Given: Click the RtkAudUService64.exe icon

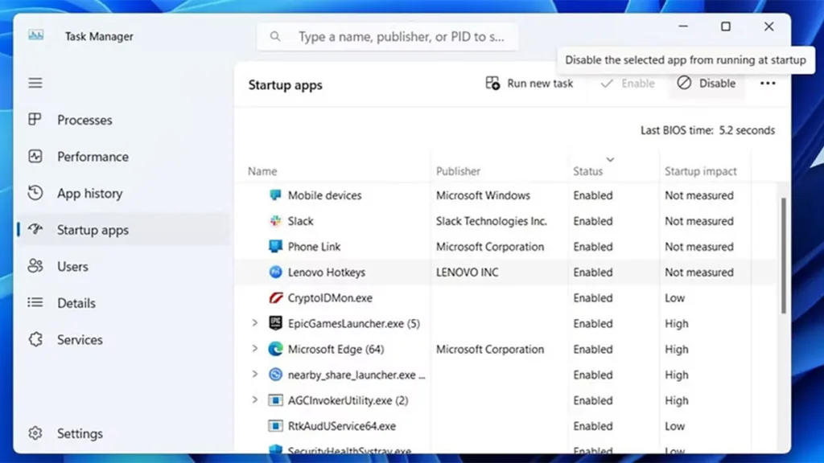Looking at the screenshot, I should pyautogui.click(x=275, y=426).
